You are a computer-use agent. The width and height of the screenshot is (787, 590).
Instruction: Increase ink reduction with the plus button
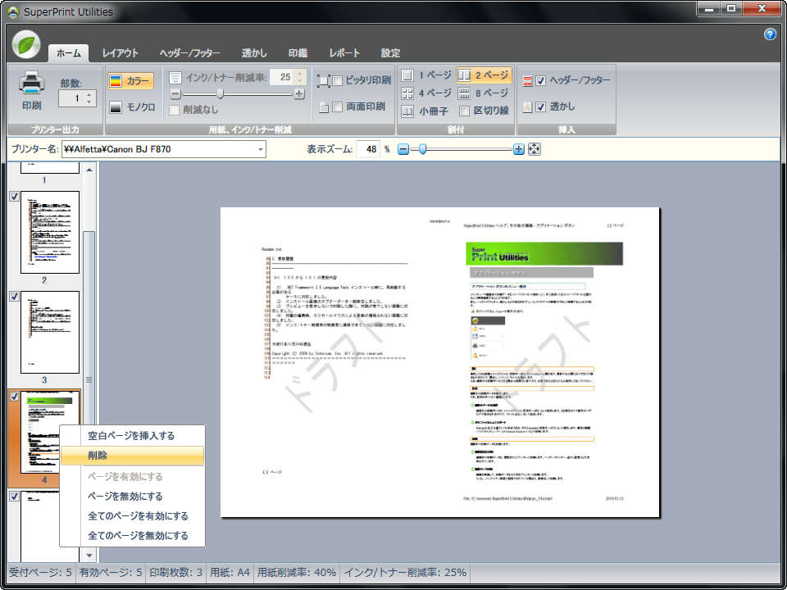(299, 94)
